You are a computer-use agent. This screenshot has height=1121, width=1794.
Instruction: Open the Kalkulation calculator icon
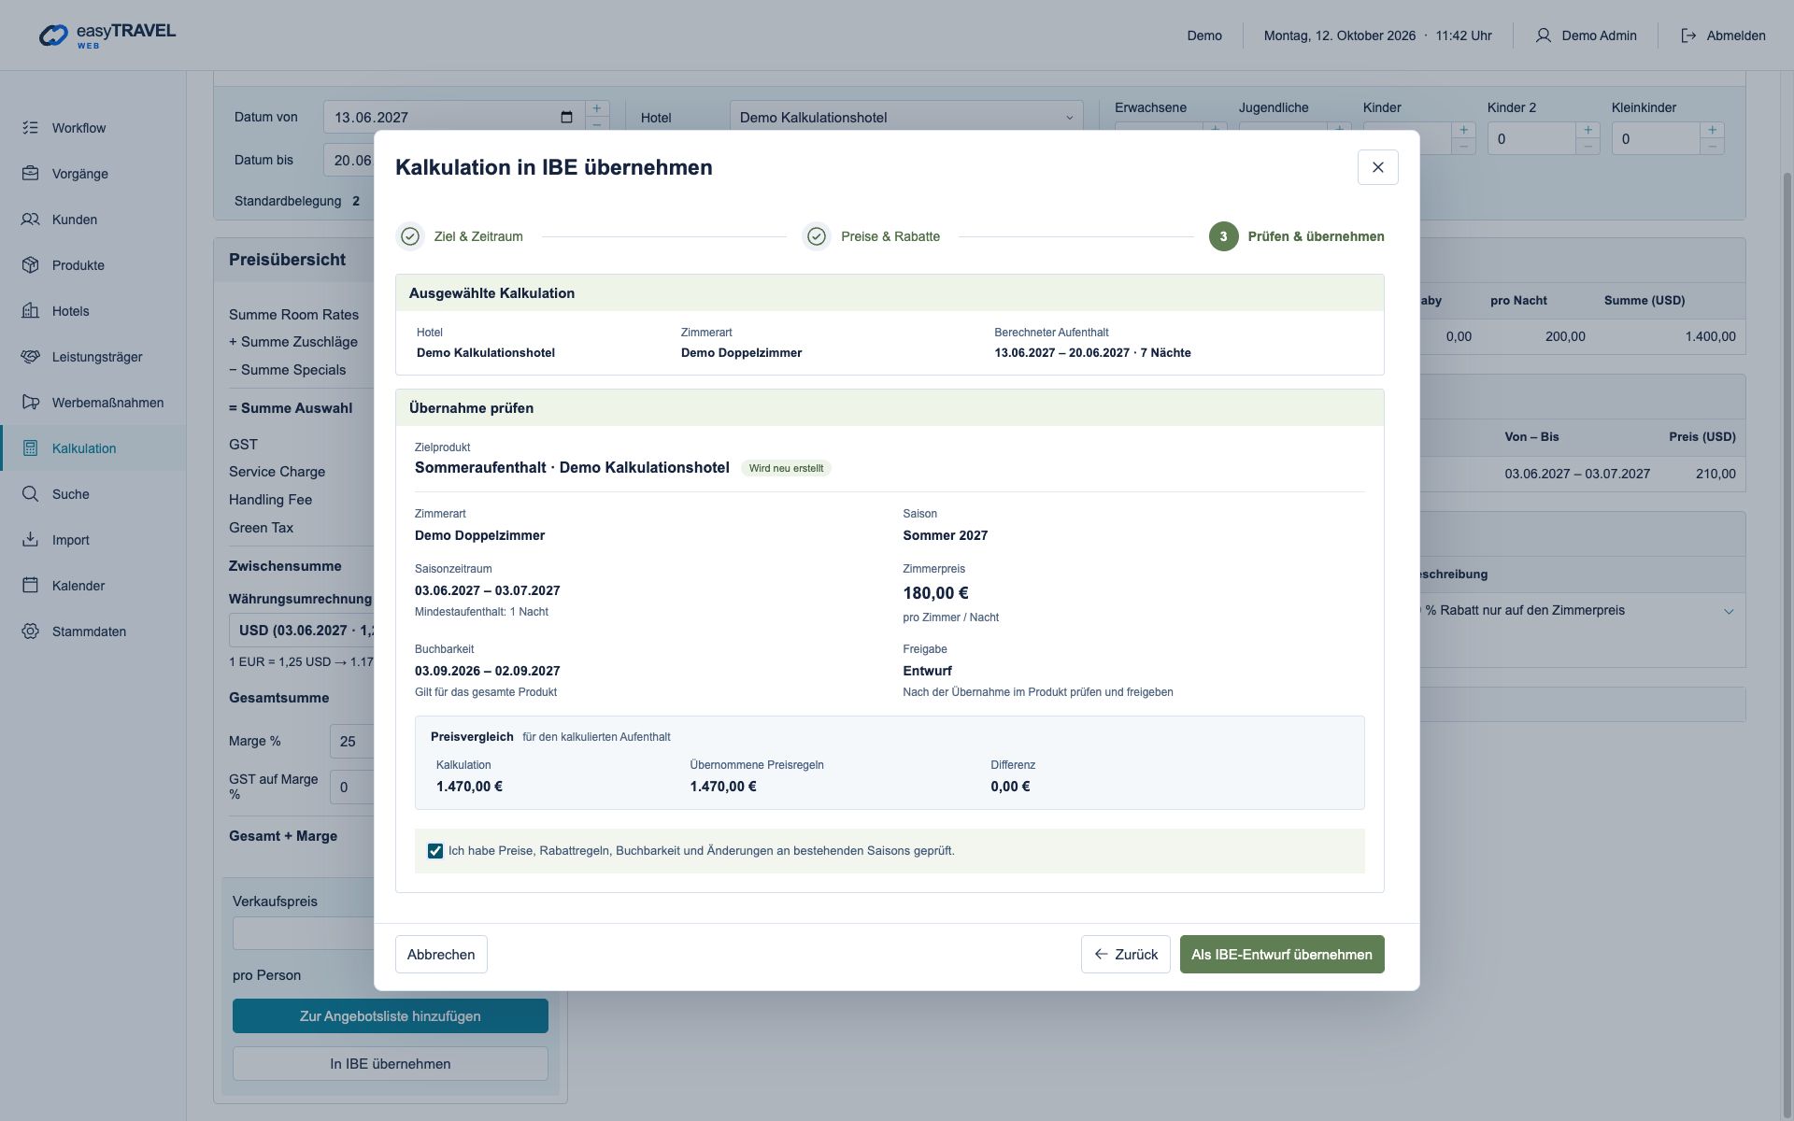(31, 448)
